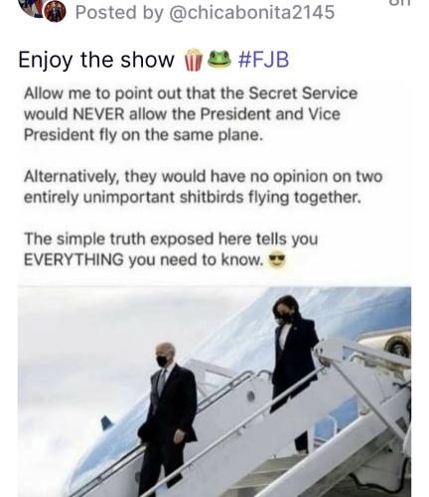This screenshot has height=497, width=429.
Task: Open the small round poster avatar
Action: tap(55, 11)
